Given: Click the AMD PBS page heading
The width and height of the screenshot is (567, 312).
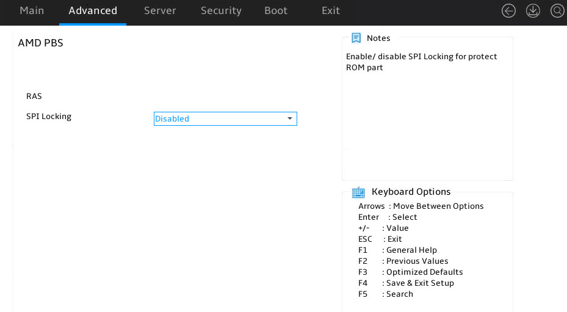Looking at the screenshot, I should click(40, 43).
